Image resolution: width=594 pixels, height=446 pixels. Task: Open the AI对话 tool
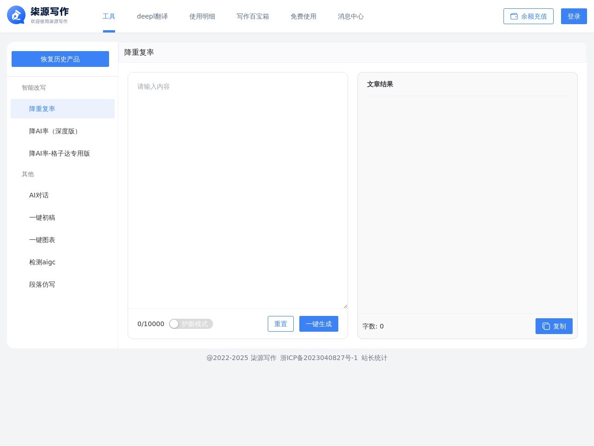click(x=39, y=195)
